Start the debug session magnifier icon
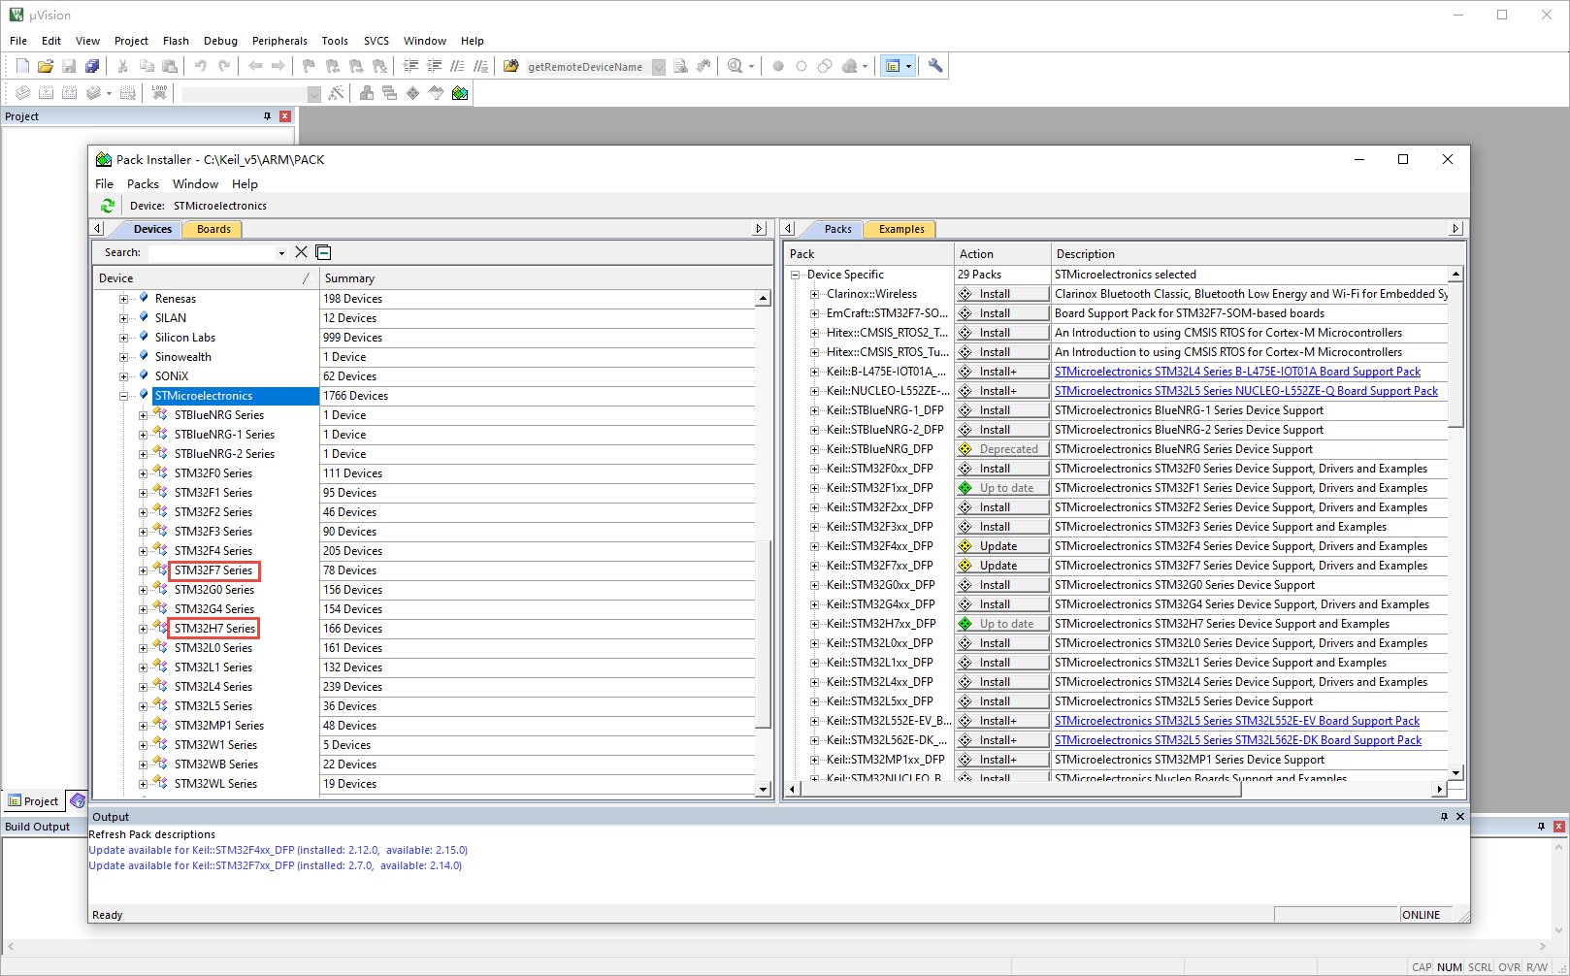 click(736, 66)
